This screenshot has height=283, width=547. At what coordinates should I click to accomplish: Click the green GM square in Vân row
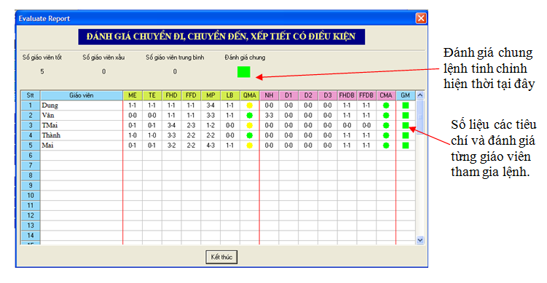pyautogui.click(x=406, y=116)
